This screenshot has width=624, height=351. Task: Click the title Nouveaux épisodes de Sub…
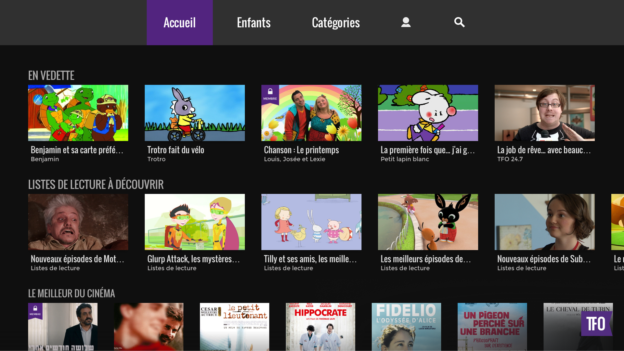(x=544, y=259)
